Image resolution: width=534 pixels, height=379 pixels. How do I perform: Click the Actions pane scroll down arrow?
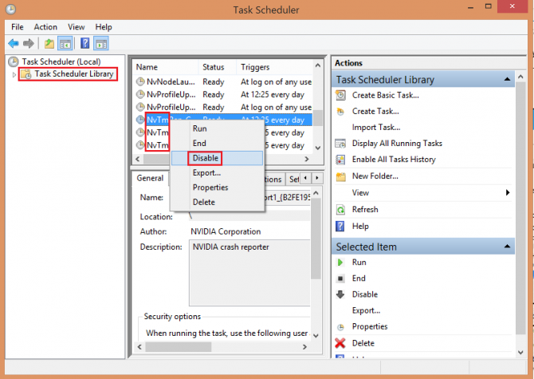[x=520, y=353]
